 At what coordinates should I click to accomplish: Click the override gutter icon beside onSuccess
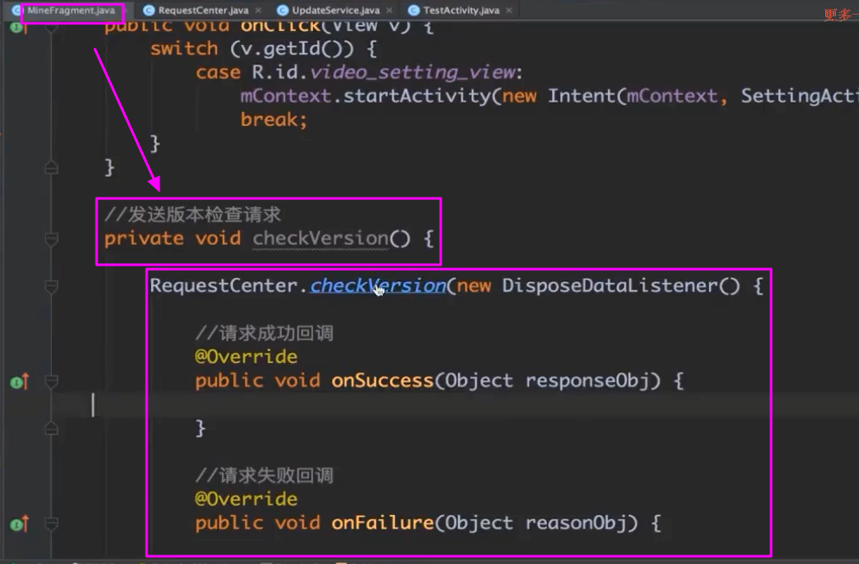(19, 382)
